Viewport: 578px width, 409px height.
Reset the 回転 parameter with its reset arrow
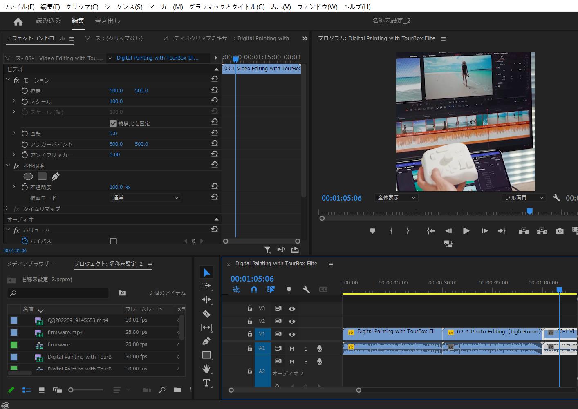(x=214, y=132)
